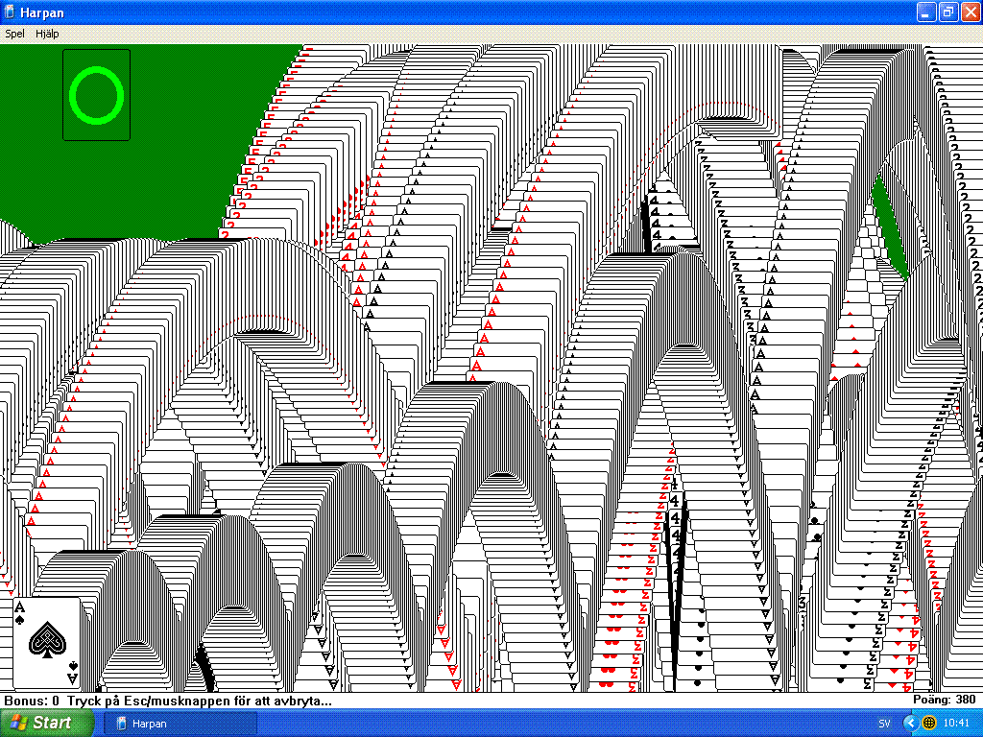Screen dimensions: 983x737
Task: Click the Ace of Spades card
Action: click(x=47, y=643)
